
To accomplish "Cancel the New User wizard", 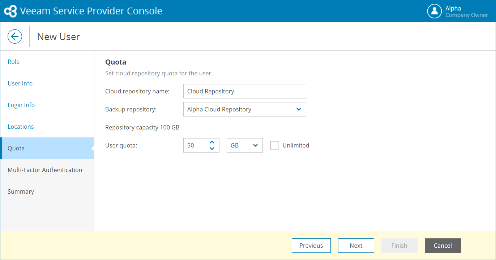I will (443, 246).
